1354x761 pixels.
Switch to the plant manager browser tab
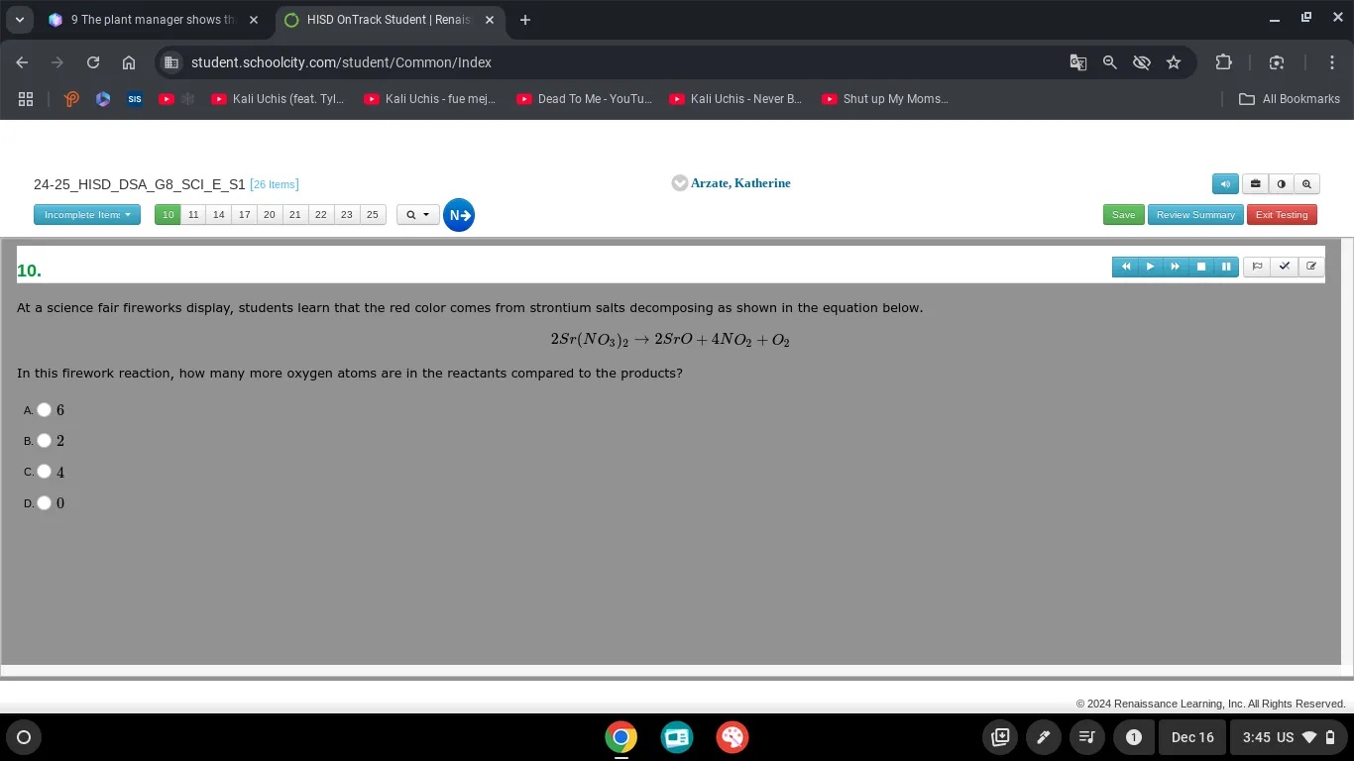tap(154, 20)
